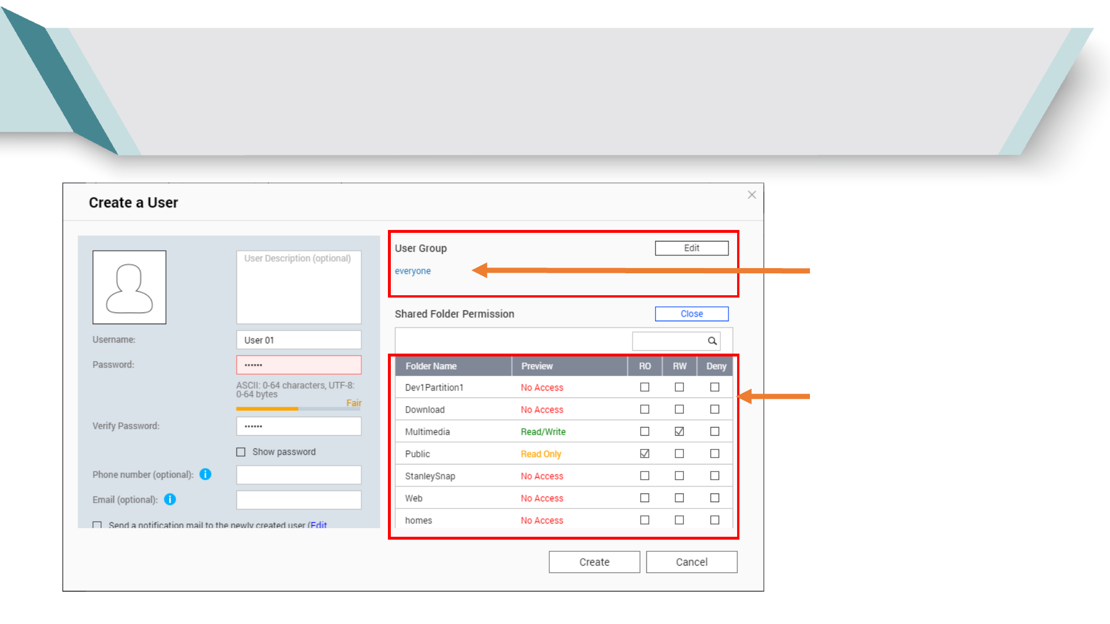Click the password strength bar

(299, 408)
